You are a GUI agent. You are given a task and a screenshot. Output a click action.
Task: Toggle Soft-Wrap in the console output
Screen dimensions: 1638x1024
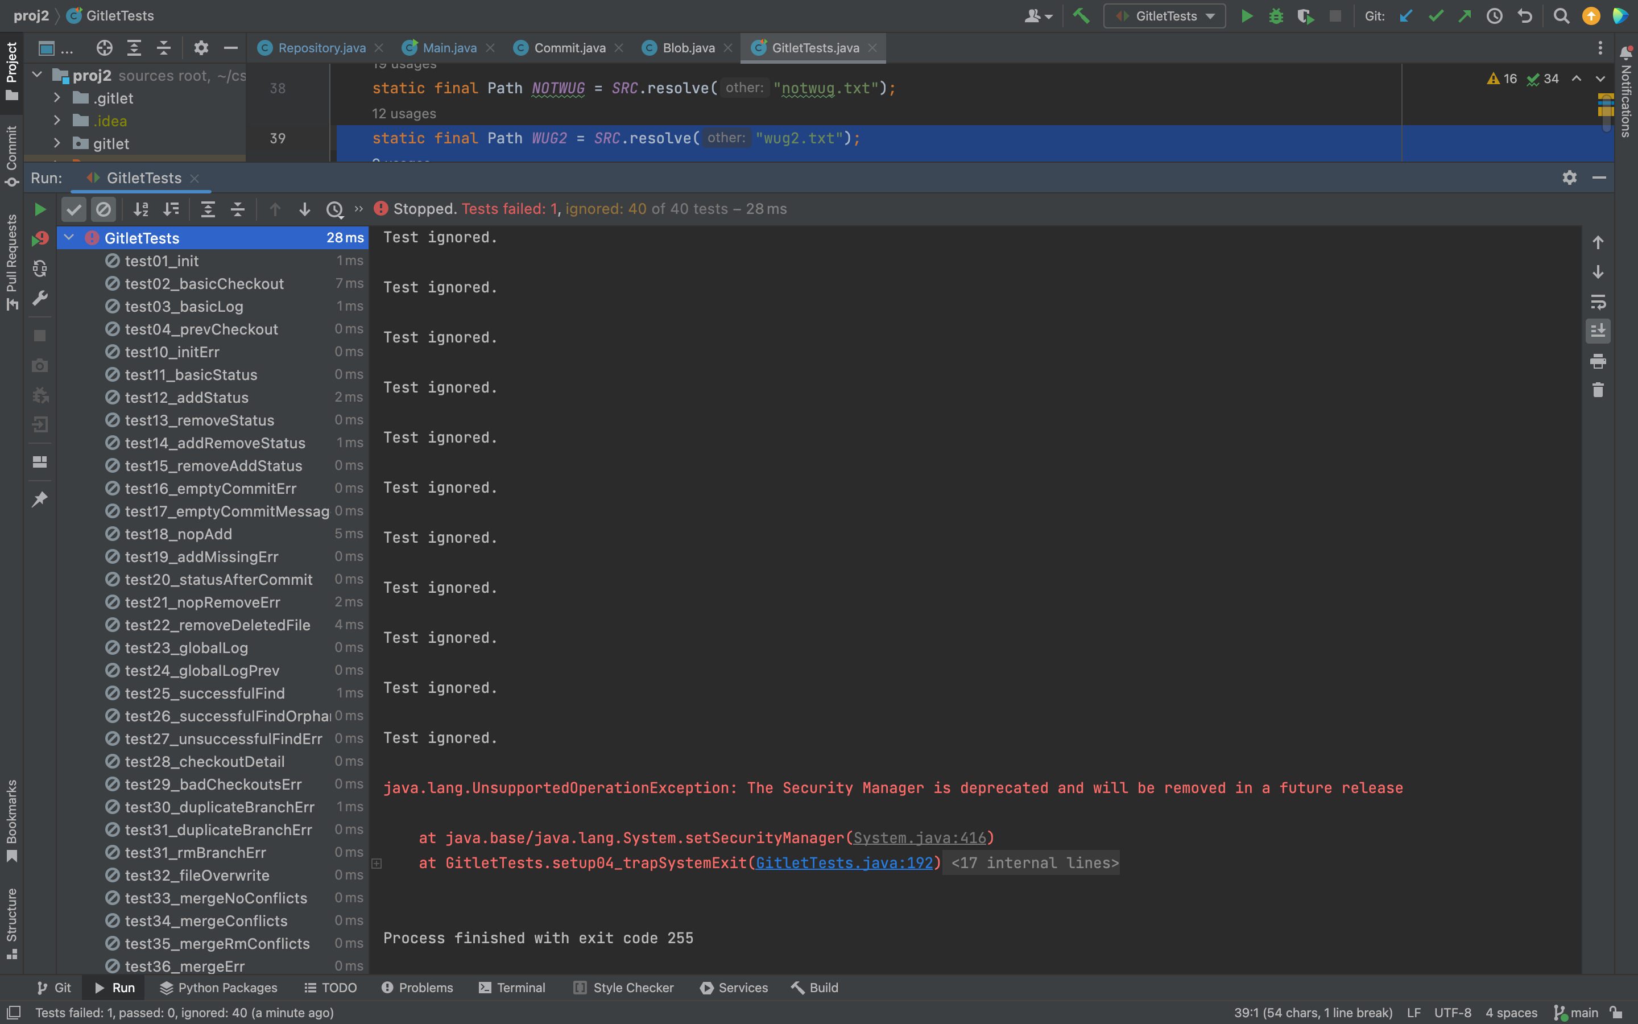[x=1598, y=302]
